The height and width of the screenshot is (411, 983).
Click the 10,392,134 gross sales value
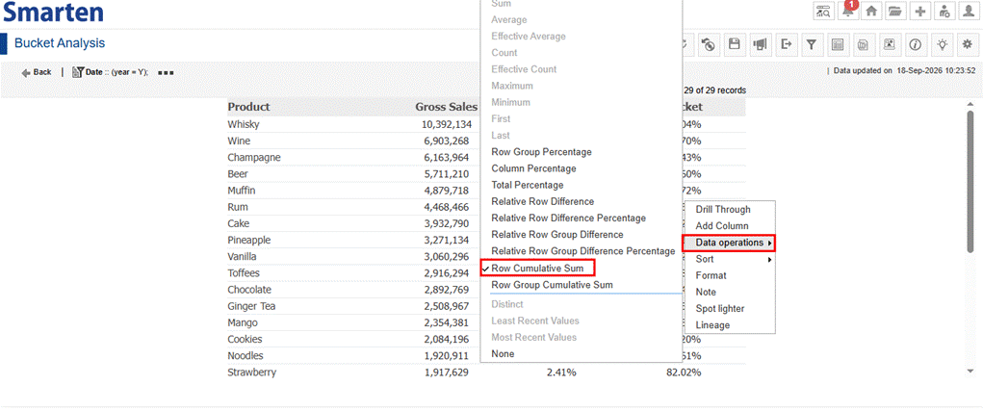(447, 125)
